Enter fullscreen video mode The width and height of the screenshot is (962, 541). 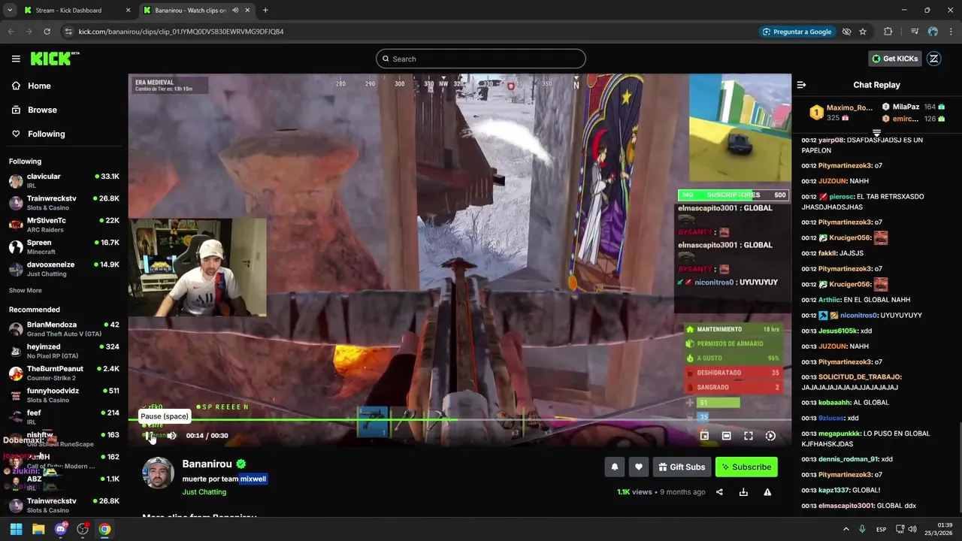coord(749,436)
